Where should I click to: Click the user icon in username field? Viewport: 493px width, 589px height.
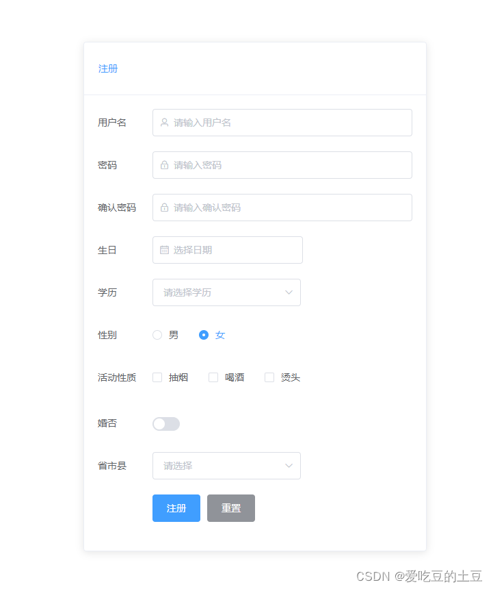coord(164,123)
